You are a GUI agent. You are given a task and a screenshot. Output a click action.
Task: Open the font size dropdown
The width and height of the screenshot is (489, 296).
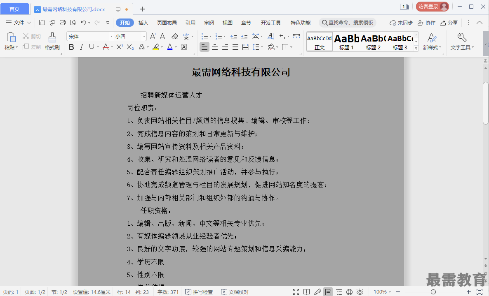click(x=144, y=36)
